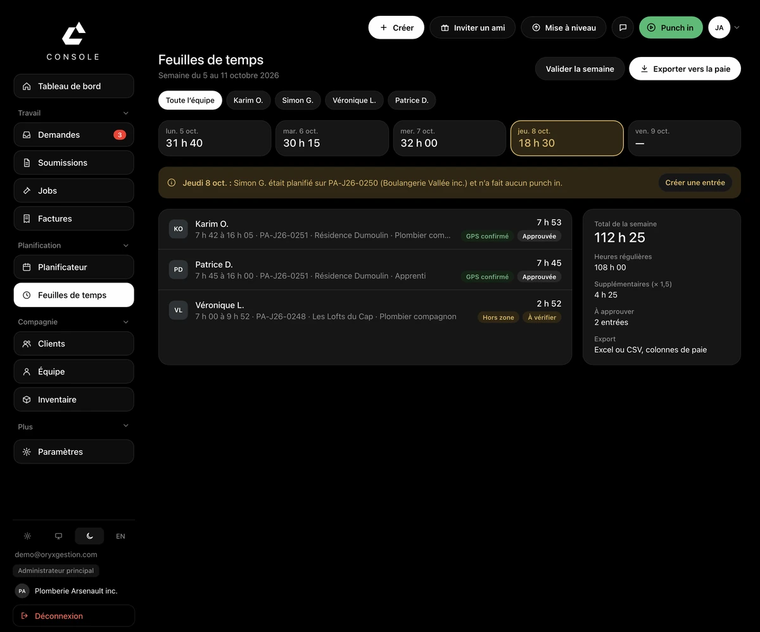The image size is (760, 632).
Task: Click Valider la semaine
Action: 580,69
